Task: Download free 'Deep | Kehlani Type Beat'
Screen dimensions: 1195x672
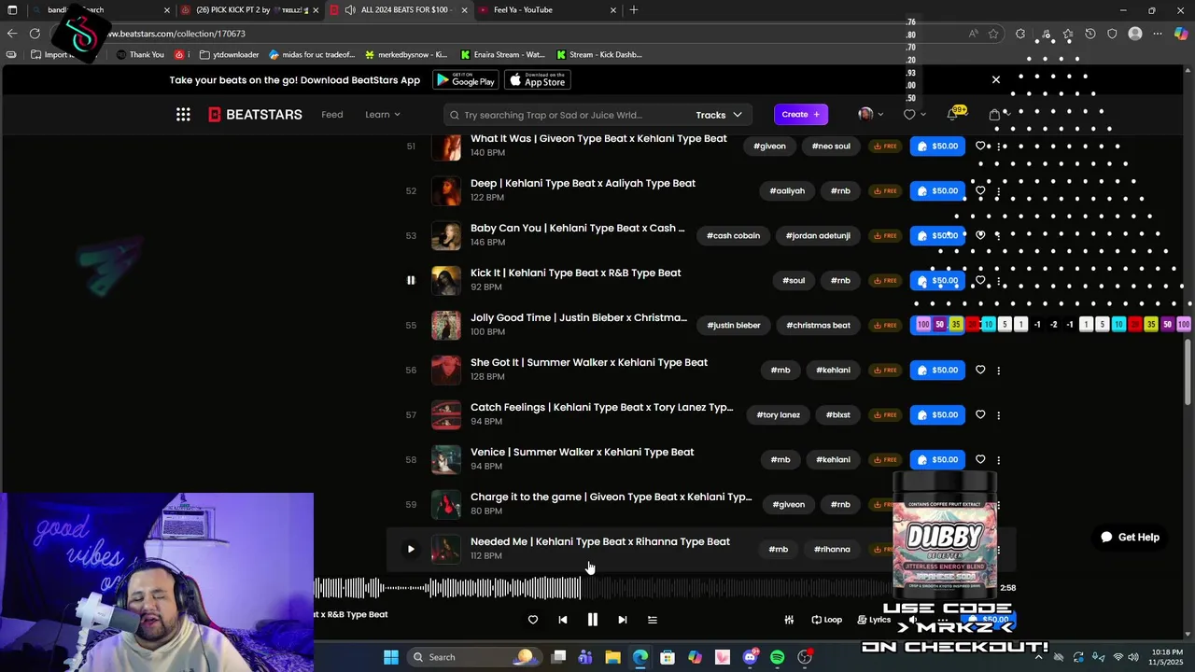Action: (885, 191)
